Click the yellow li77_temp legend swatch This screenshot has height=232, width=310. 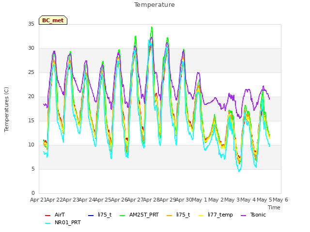pyautogui.click(x=201, y=216)
